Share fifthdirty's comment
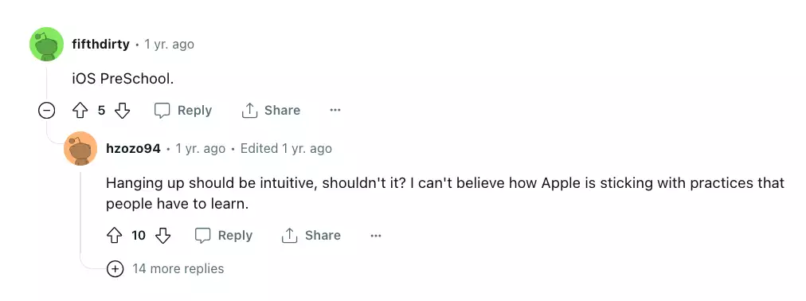Image resolution: width=806 pixels, height=301 pixels. [271, 111]
